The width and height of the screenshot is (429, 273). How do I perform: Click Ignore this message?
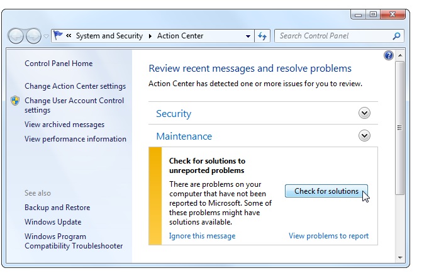[x=202, y=236]
